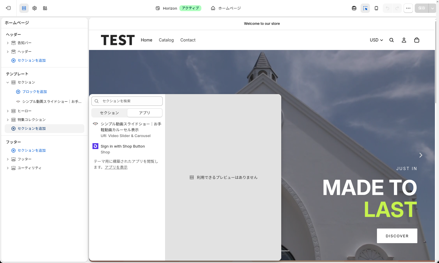Expand the ヒーロー section
This screenshot has height=263, width=439.
pos(8,111)
